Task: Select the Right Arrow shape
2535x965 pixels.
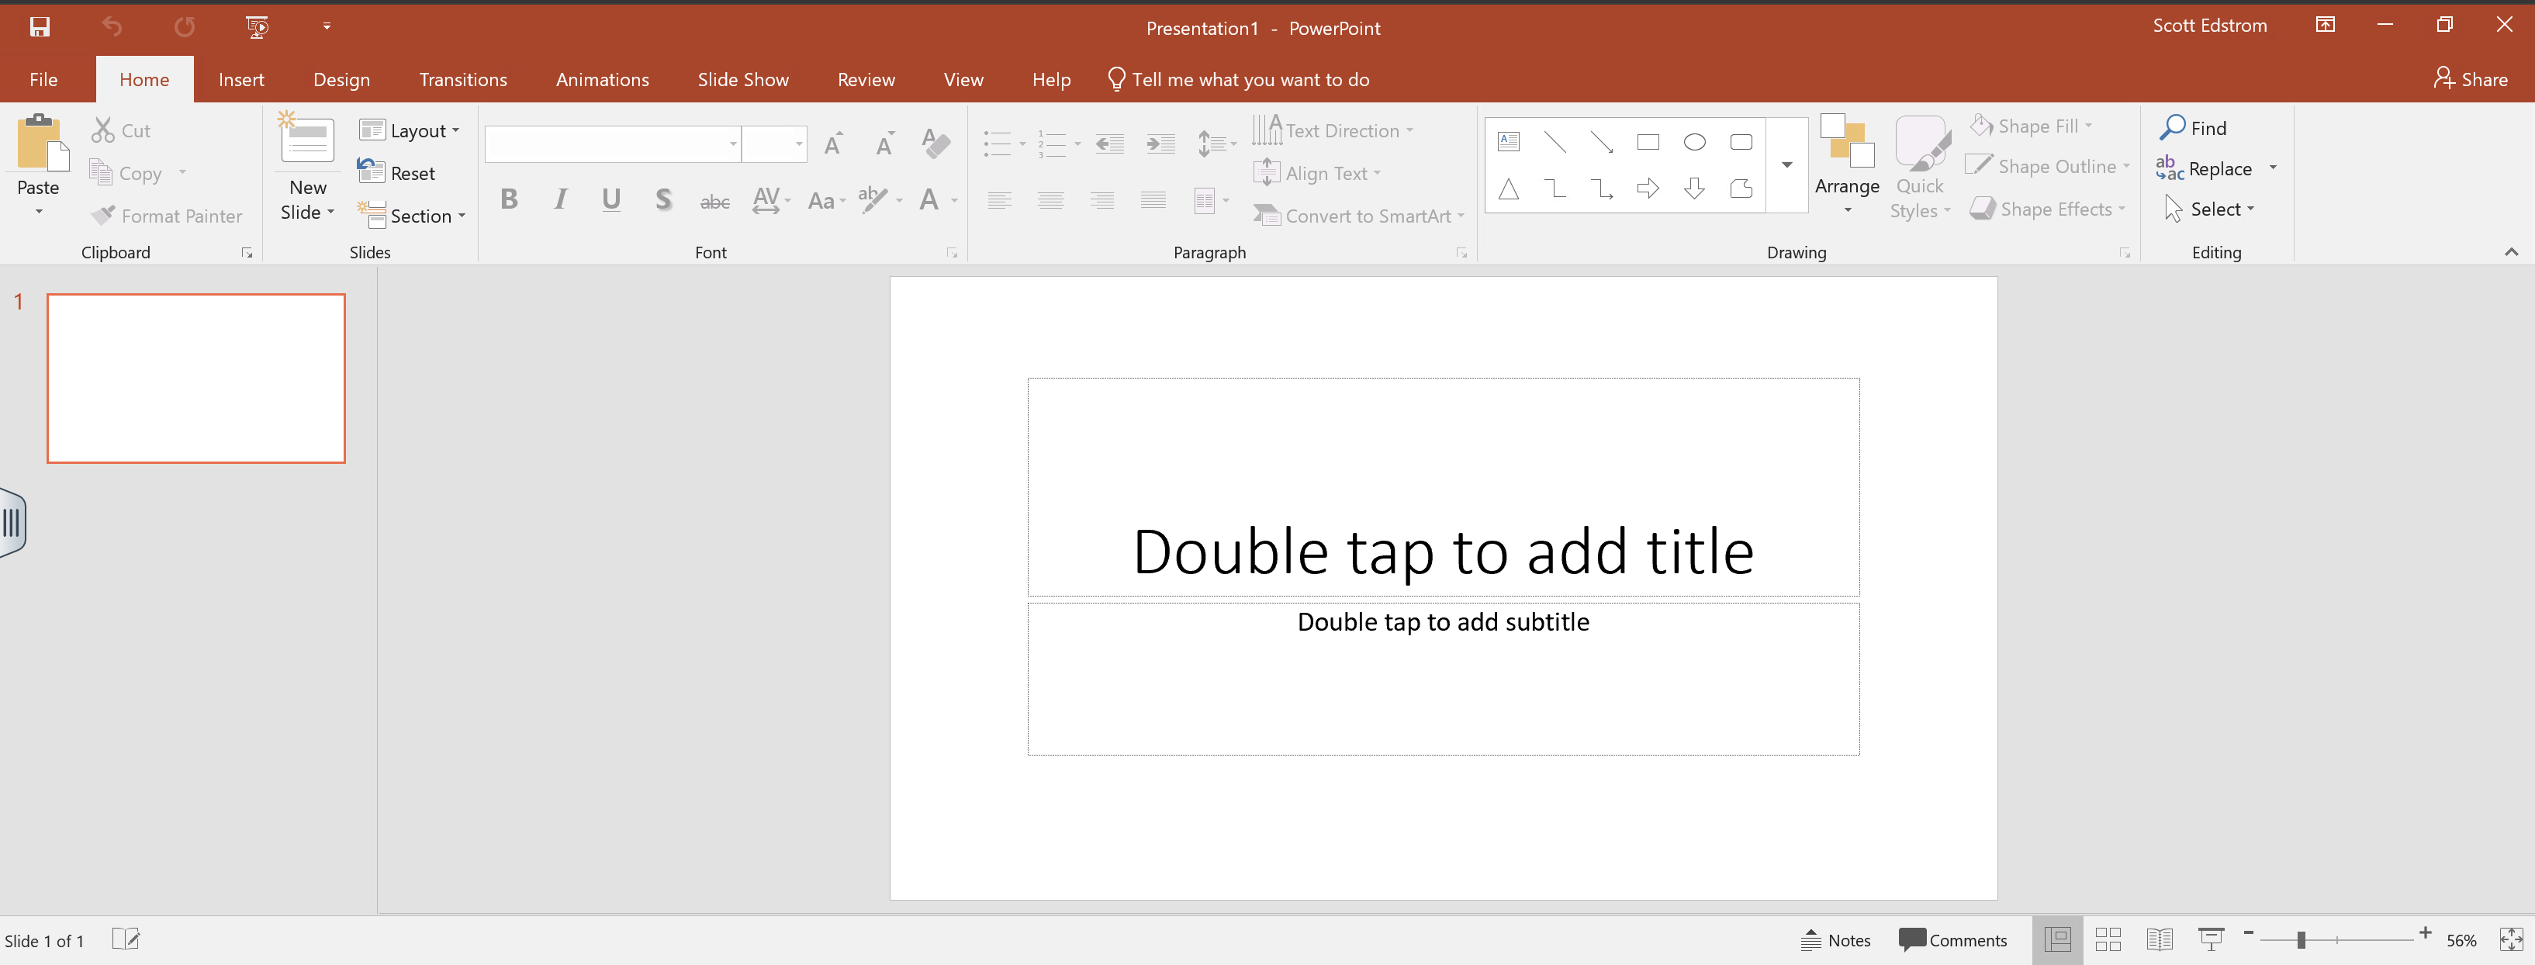Action: tap(1648, 188)
